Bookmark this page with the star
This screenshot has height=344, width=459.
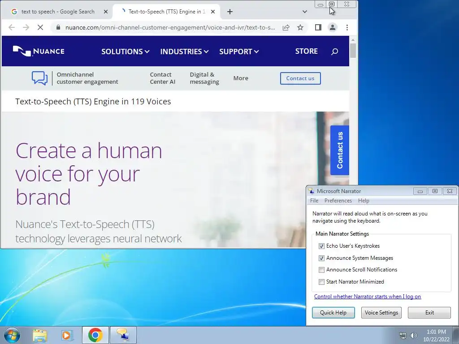coord(300,27)
